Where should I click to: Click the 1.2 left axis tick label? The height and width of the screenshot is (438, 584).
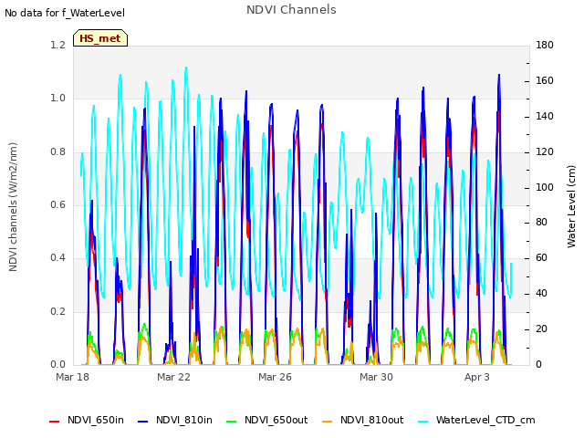57,45
